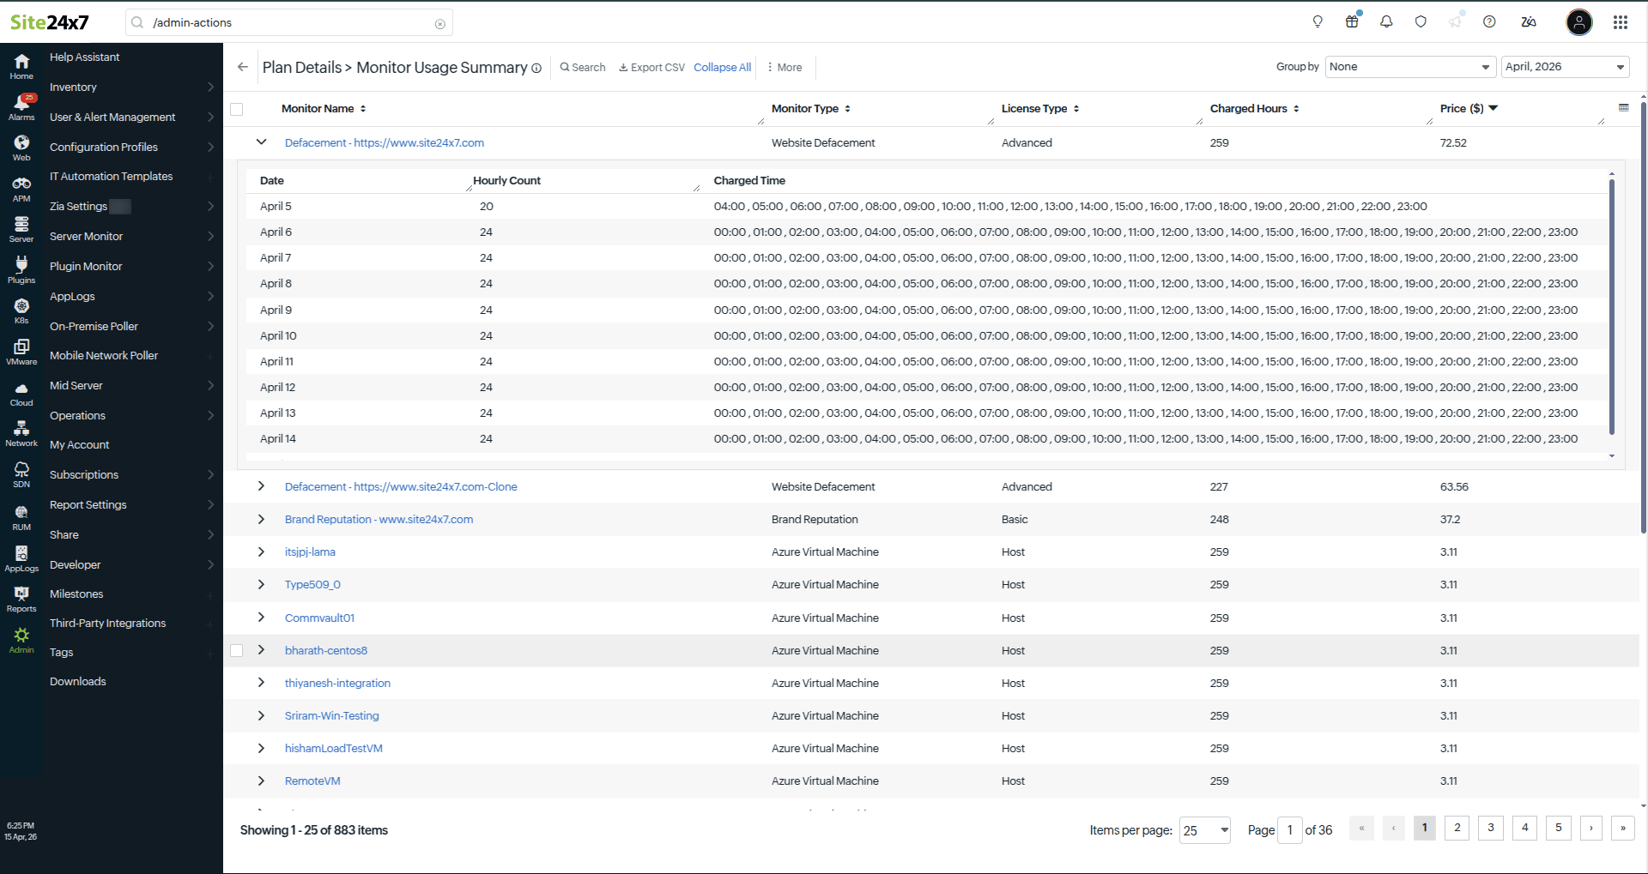
Task: Click the Search button in toolbar
Action: pyautogui.click(x=583, y=68)
